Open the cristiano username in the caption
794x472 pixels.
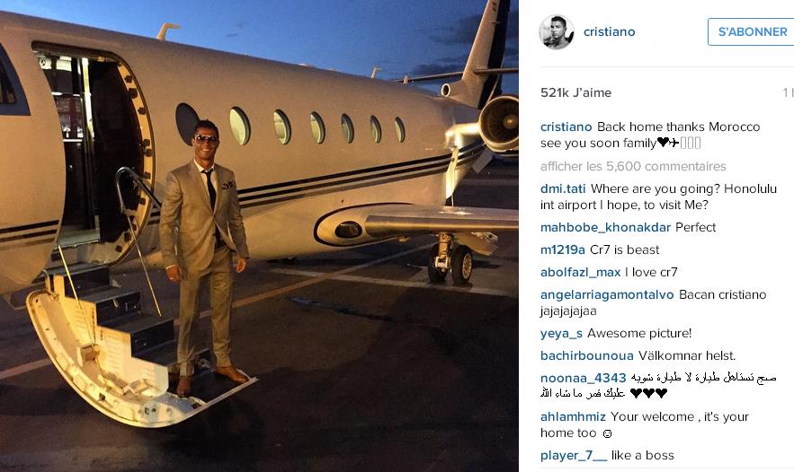(567, 127)
